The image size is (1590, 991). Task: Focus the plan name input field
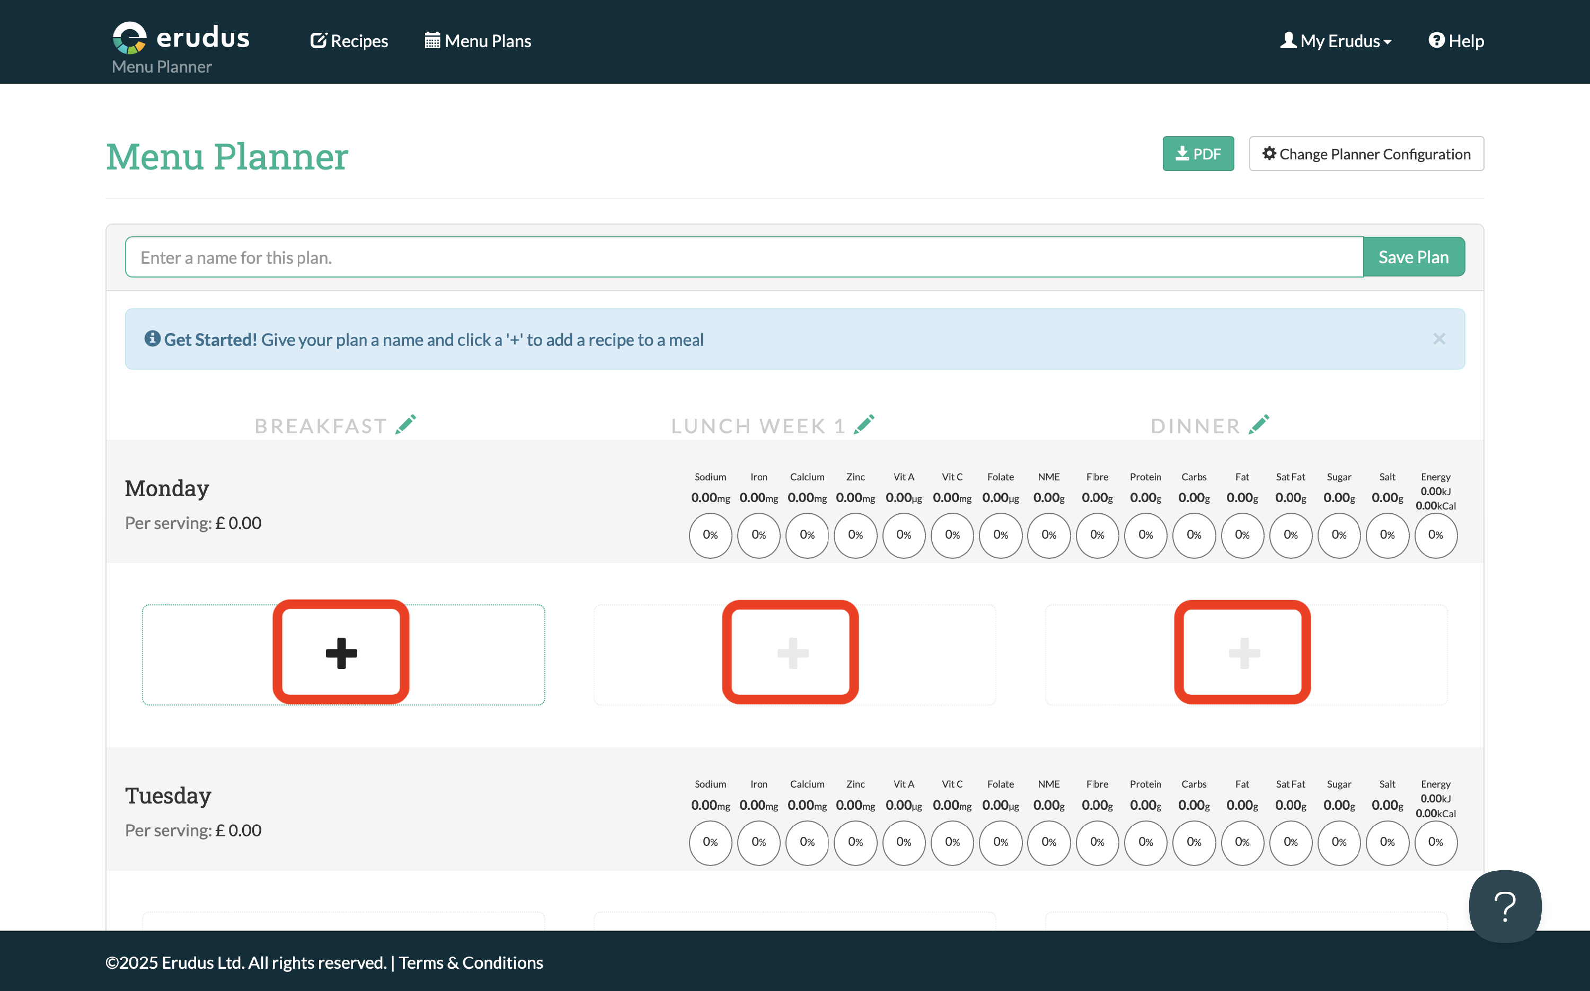click(x=744, y=257)
